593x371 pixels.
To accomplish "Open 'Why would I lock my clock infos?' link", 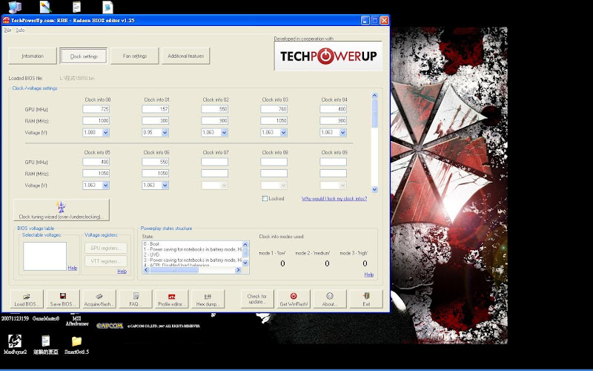I will pos(334,198).
